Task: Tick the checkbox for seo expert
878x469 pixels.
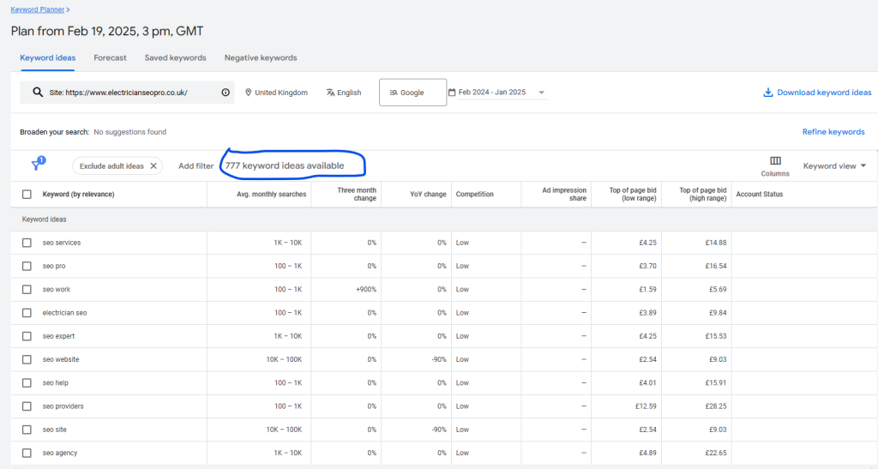Action: [x=27, y=336]
